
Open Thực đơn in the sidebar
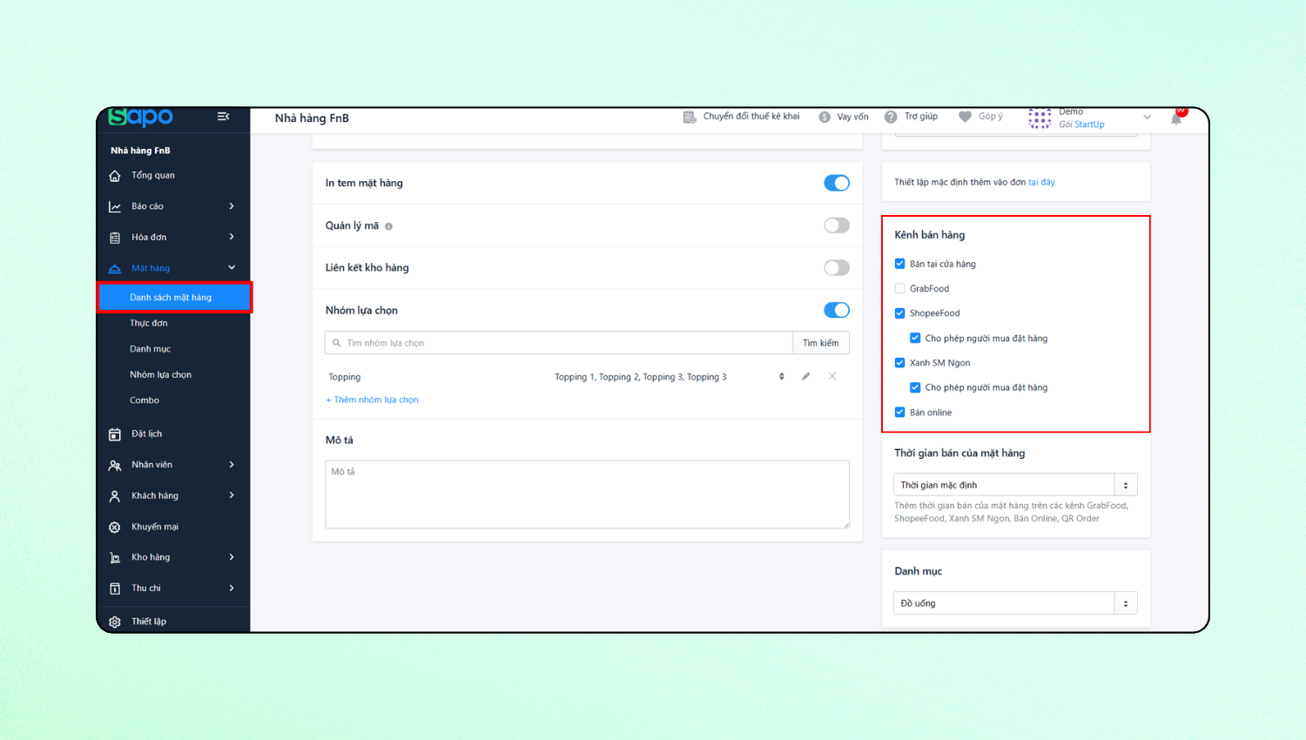(149, 323)
